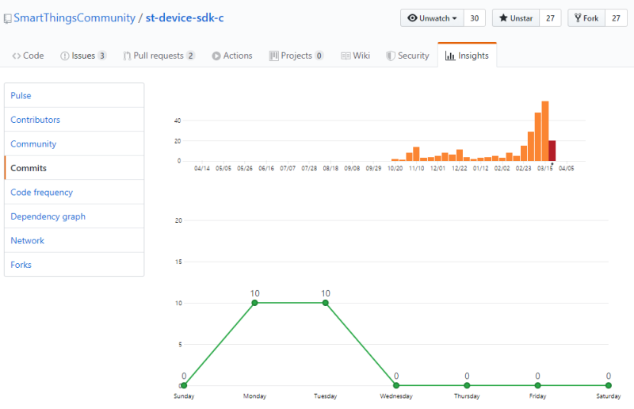Click the dark red highlighted week bar
Screen dimensions: 634x409
552,151
